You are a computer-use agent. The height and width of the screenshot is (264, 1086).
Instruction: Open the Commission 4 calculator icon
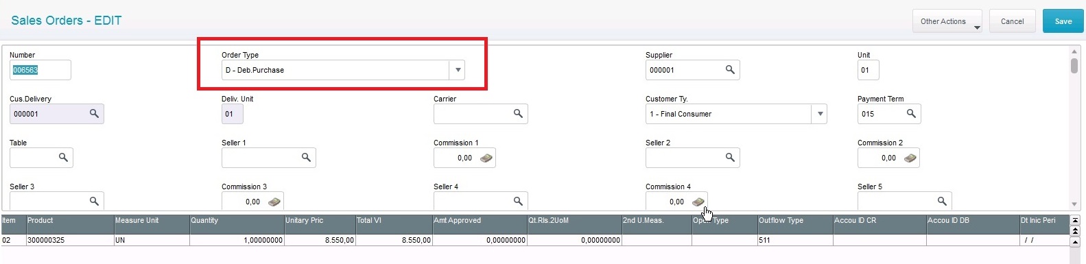[698, 202]
